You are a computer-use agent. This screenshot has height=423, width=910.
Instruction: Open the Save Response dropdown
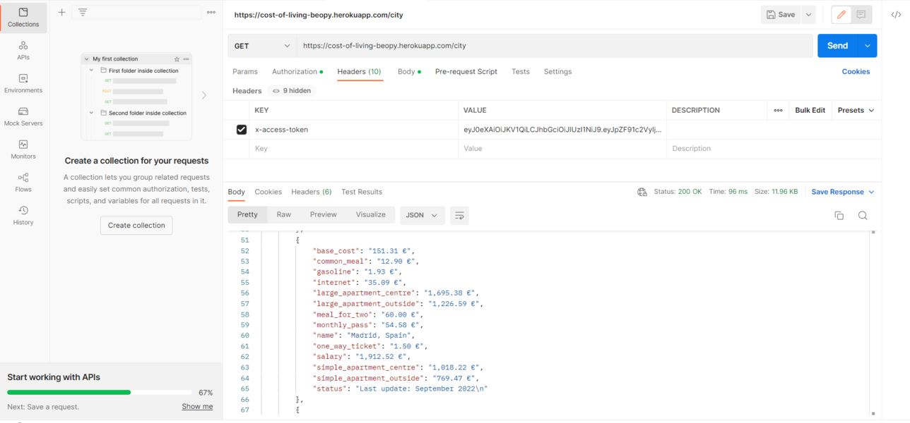click(x=843, y=192)
